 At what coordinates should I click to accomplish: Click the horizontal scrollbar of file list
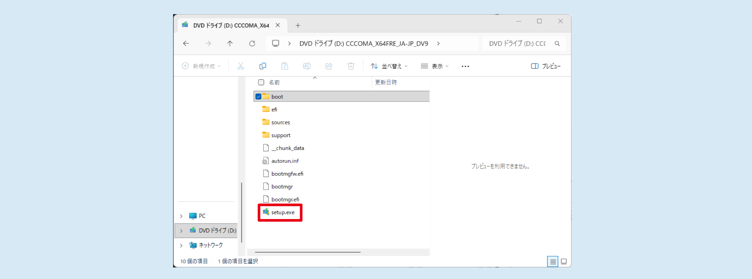tap(308, 252)
